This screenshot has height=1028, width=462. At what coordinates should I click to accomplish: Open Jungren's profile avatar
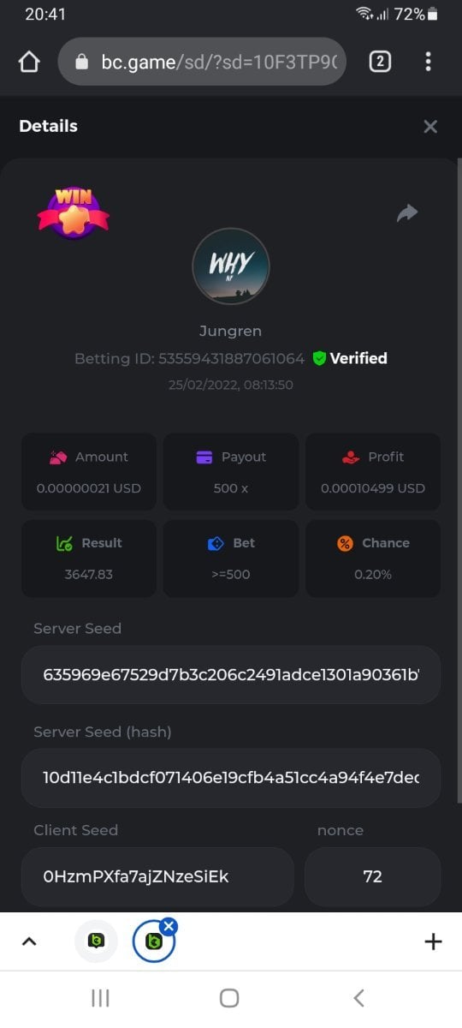click(x=231, y=266)
